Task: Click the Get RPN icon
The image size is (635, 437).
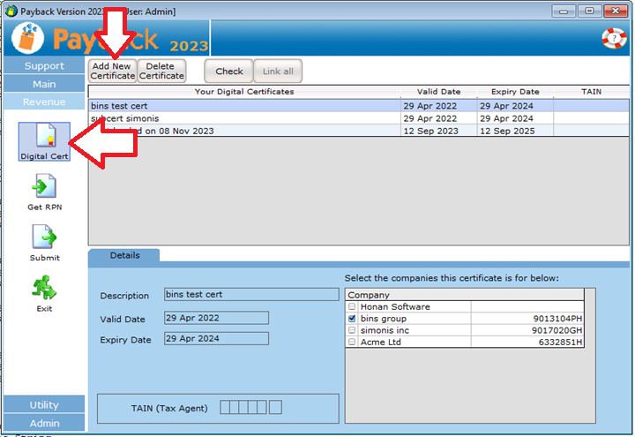Action: 44,187
